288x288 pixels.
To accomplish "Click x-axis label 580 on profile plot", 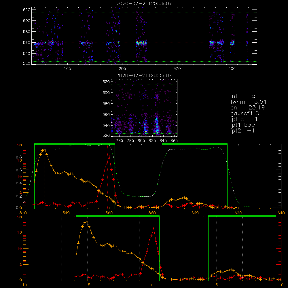I will (152, 213).
